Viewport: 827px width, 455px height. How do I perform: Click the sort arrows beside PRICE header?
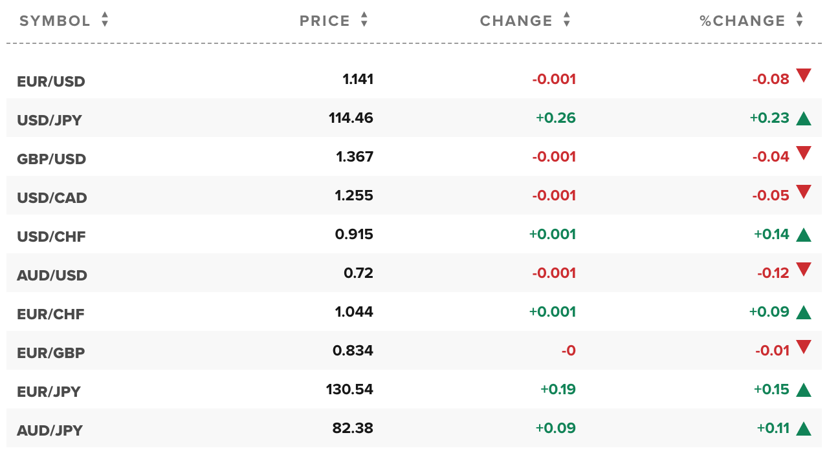coord(364,20)
